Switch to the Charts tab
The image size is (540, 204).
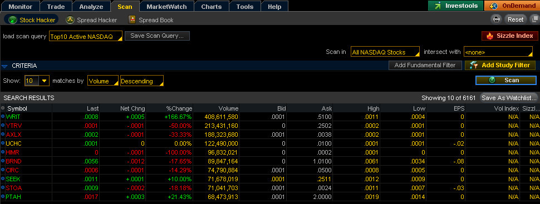pyautogui.click(x=211, y=7)
